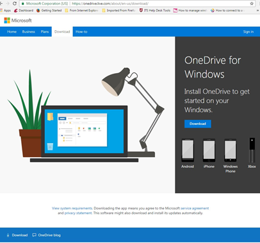This screenshot has height=243, width=260.
Task: Select the Xbox console icon
Action: (252, 150)
